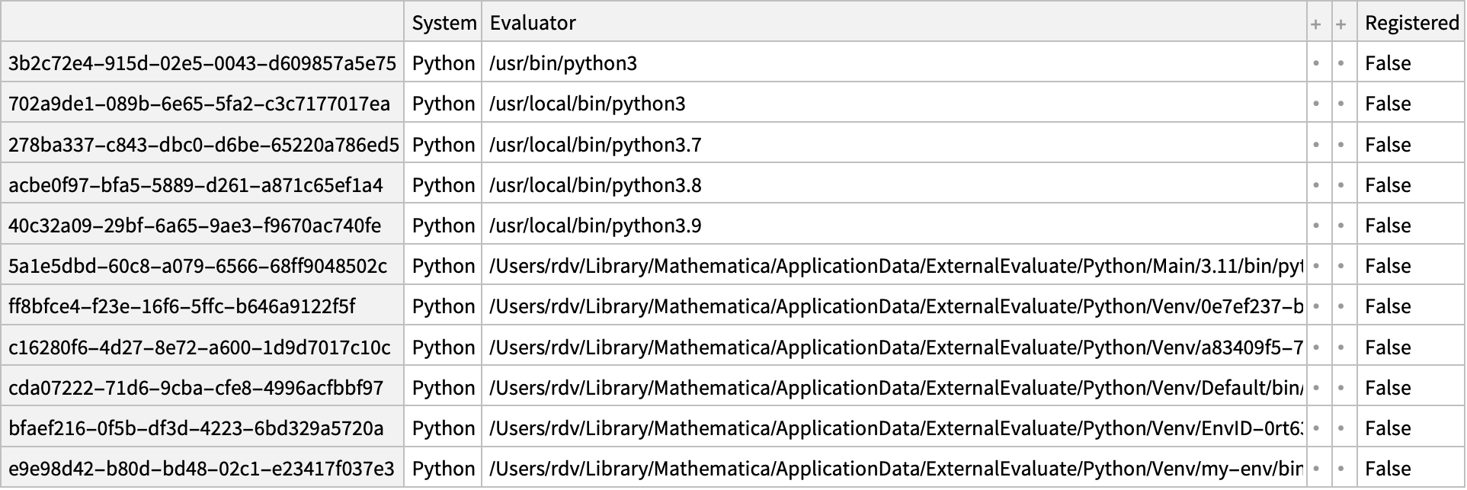Click False in the /usr/local/bin/python3 row
This screenshot has height=490, width=1467.
click(x=1388, y=104)
